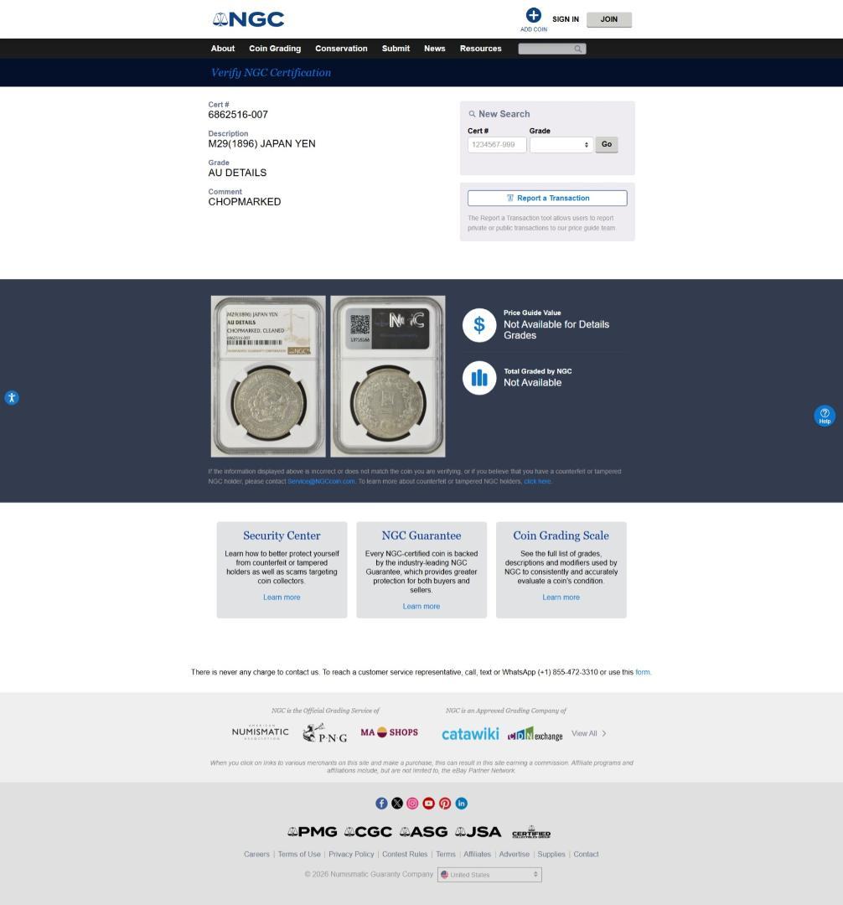This screenshot has width=843, height=905.
Task: Click the ASG logo in footer
Action: [x=423, y=832]
